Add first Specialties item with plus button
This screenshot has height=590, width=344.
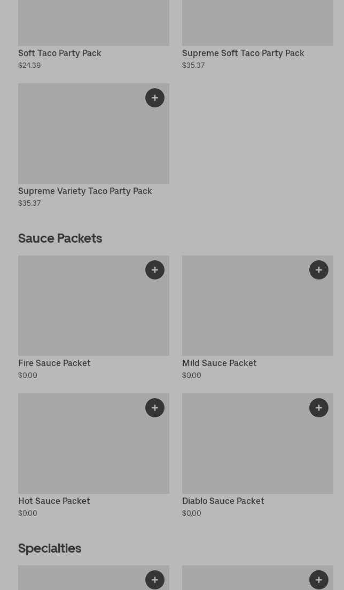point(155,580)
